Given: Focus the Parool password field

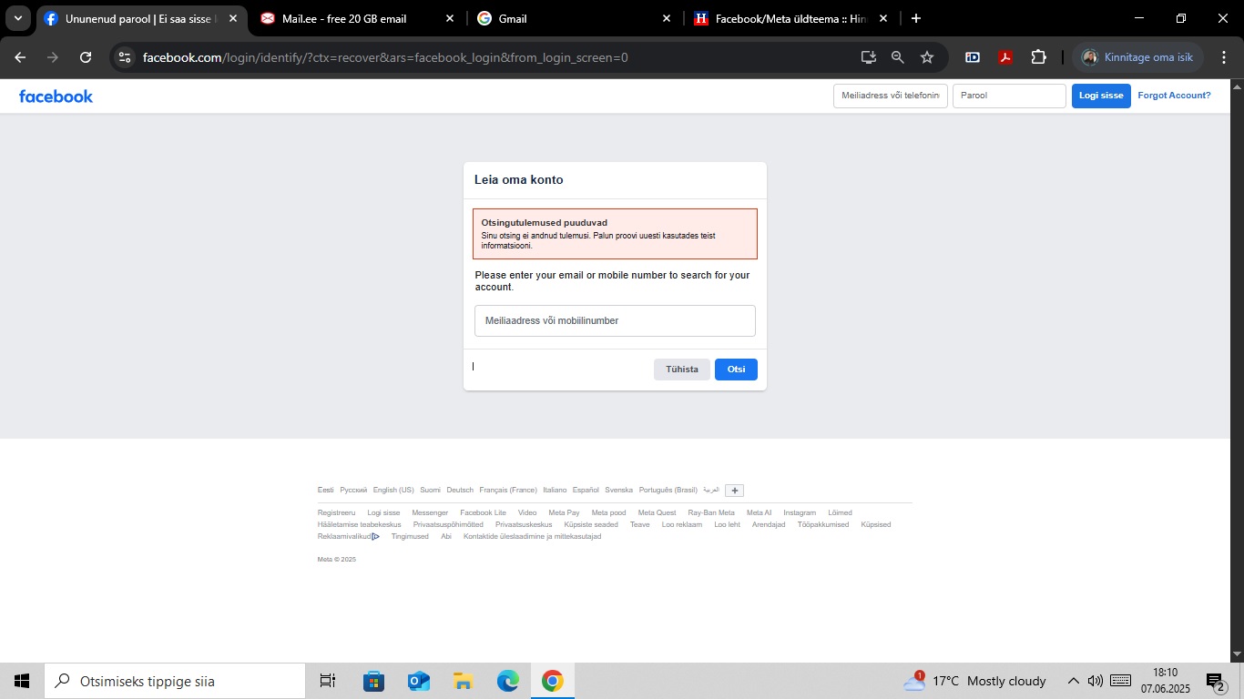Looking at the screenshot, I should tap(1009, 96).
